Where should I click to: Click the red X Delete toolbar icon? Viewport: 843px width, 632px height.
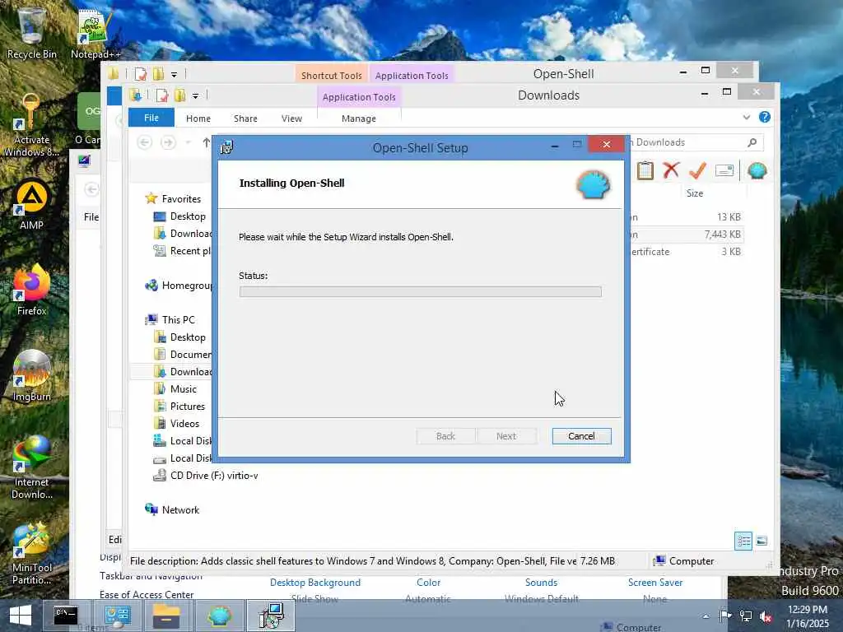[671, 170]
